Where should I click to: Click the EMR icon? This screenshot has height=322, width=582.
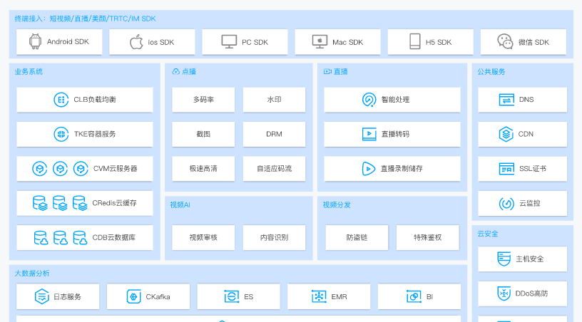(319, 296)
